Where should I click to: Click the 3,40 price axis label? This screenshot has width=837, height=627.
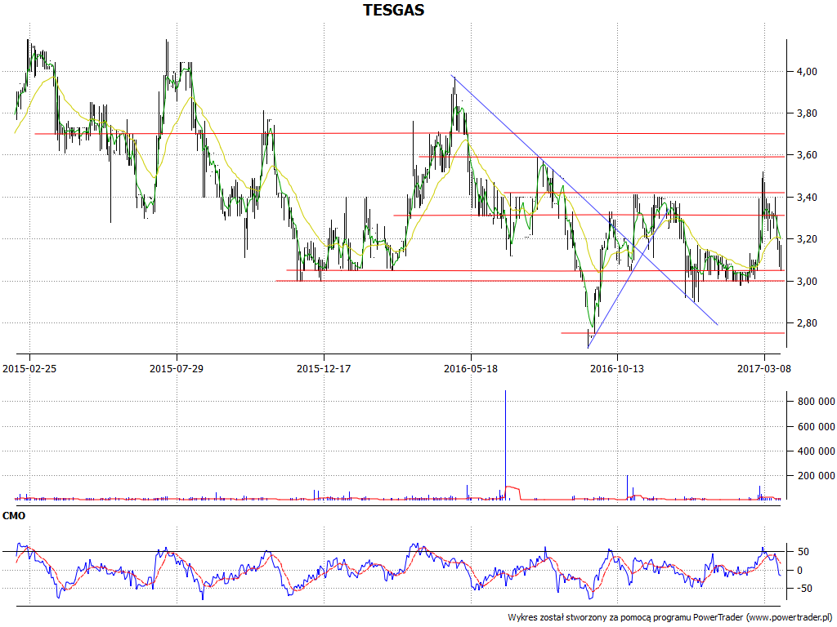coord(807,198)
